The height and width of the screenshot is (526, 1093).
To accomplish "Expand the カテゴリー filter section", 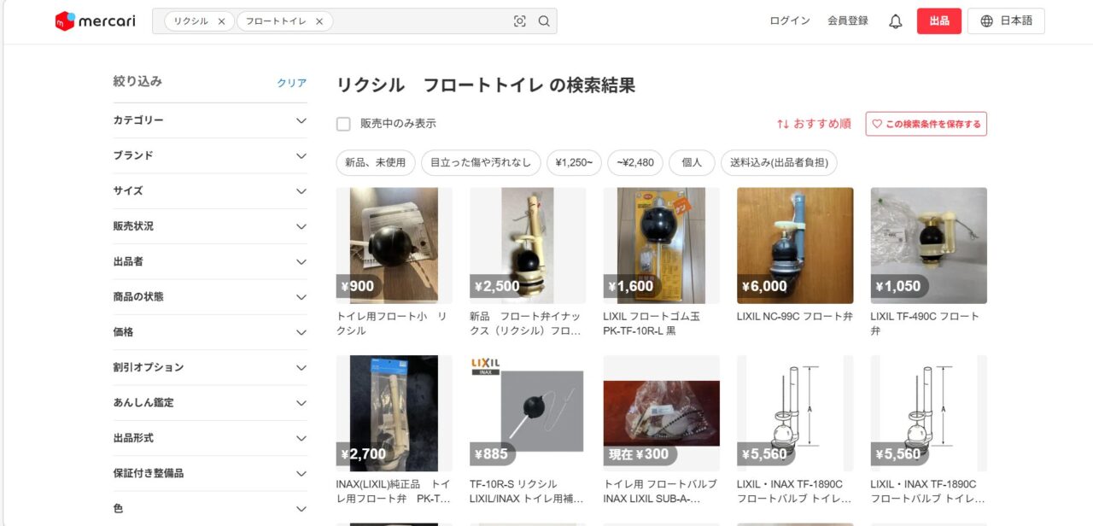I will click(x=301, y=120).
